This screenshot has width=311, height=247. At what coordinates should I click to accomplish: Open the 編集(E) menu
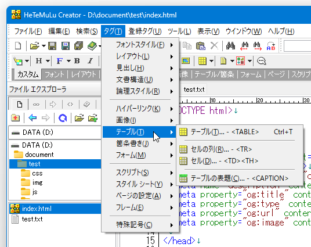(x=59, y=31)
